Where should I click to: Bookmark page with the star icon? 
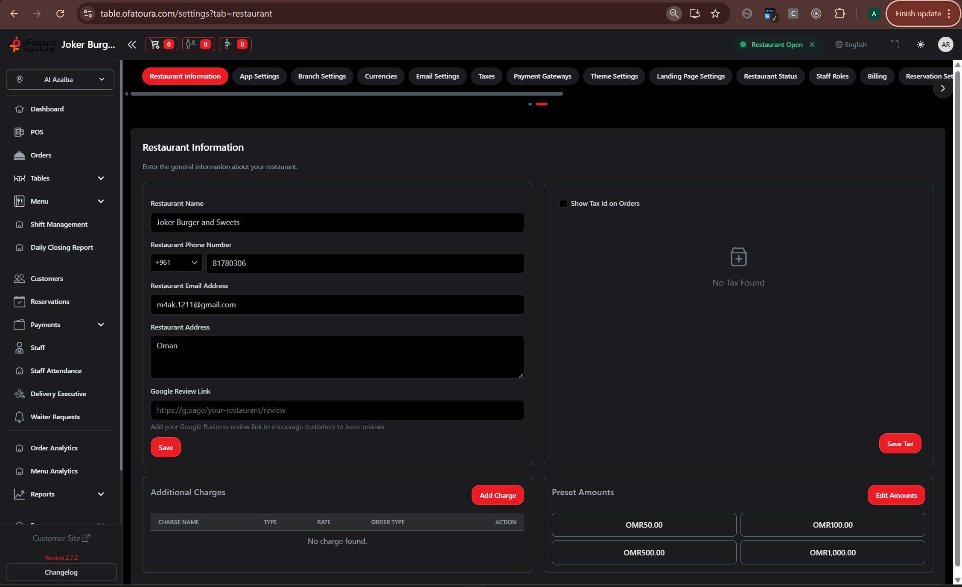pos(715,14)
